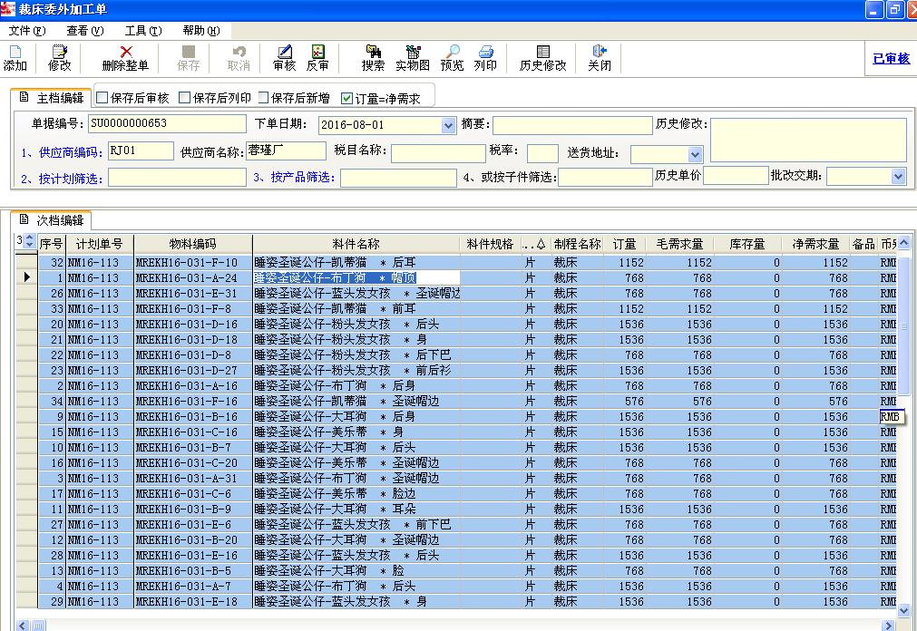Image resolution: width=917 pixels, height=631 pixels.
Task: Click the horizontal scrollbar left arrow
Action: (x=23, y=626)
